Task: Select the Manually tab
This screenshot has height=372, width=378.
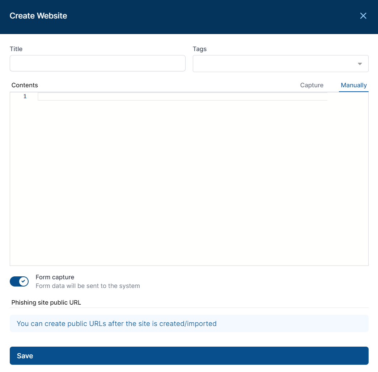Action: (354, 85)
